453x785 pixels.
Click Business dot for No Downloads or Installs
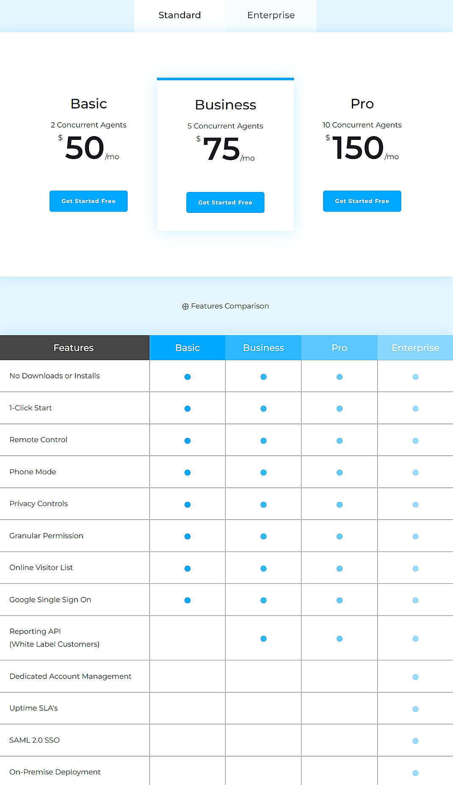(x=263, y=377)
